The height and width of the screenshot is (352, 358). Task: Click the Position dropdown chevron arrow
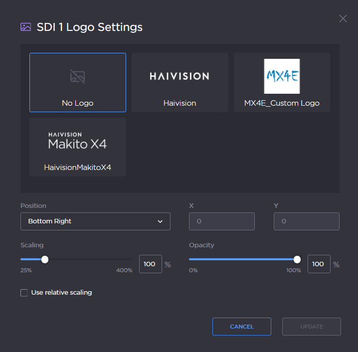click(160, 221)
